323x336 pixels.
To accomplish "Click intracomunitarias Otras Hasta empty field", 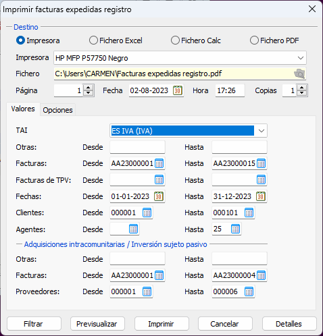I will pyautogui.click(x=239, y=259).
